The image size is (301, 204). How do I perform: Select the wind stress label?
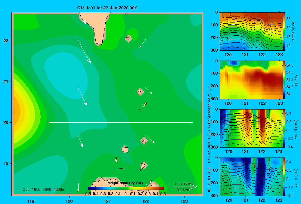[184, 184]
